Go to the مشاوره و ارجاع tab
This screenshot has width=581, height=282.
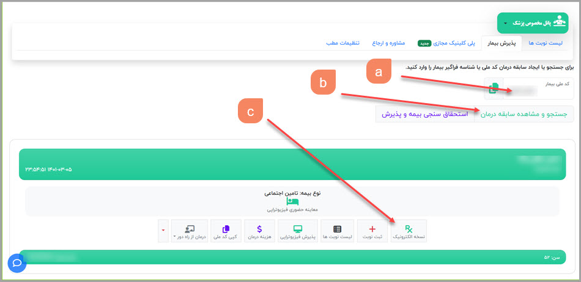coord(391,44)
